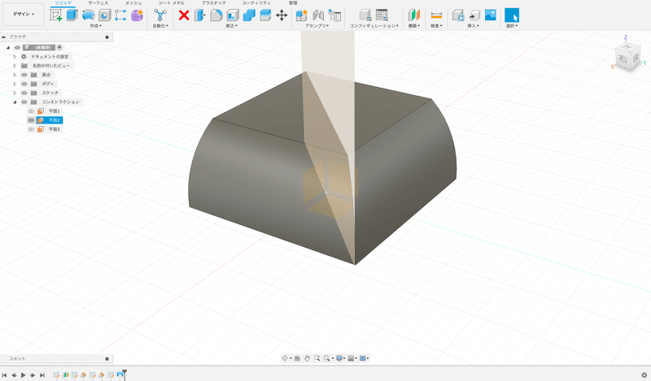Select the 平面3 tree item
The image size is (651, 381).
[x=55, y=129]
